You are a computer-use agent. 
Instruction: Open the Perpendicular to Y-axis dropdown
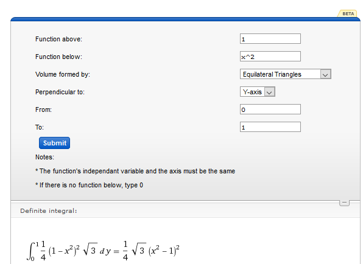click(x=258, y=92)
